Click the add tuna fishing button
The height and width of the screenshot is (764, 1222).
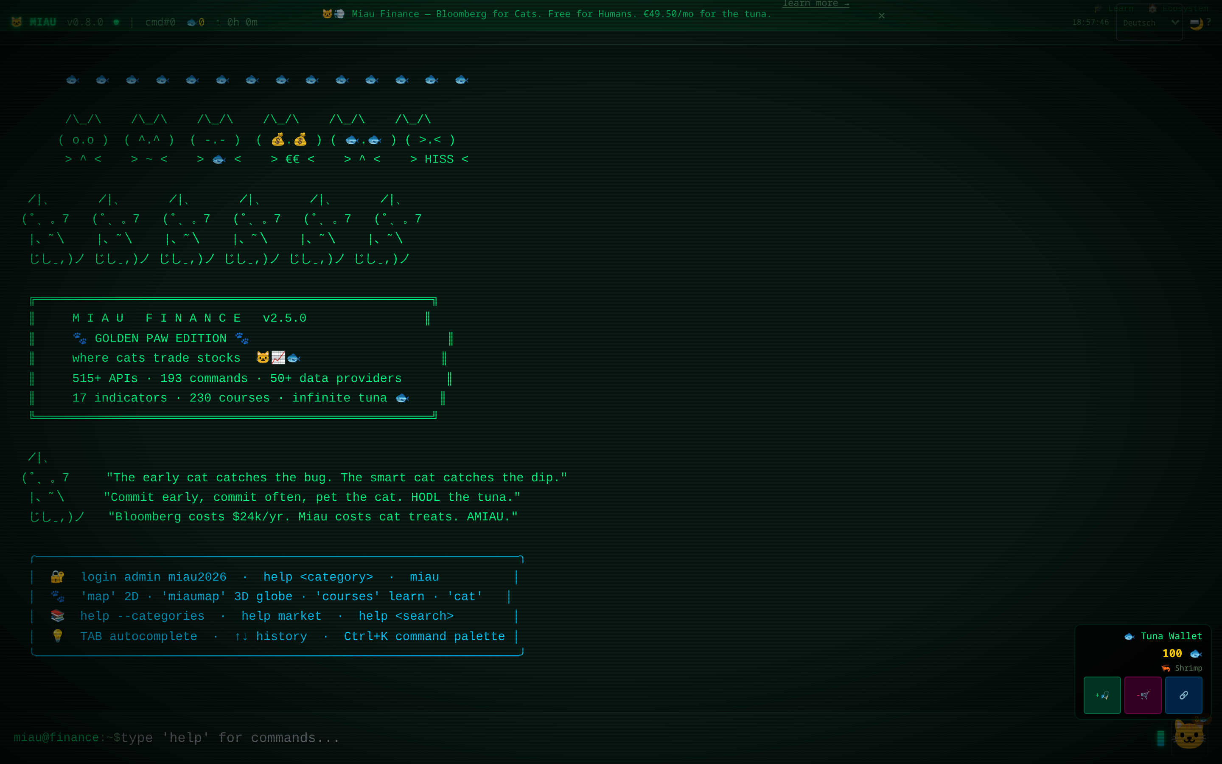1102,695
